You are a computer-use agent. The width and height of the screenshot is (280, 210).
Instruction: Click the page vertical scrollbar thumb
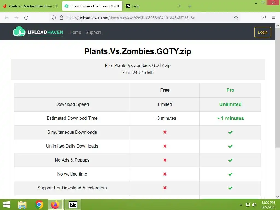(x=278, y=88)
